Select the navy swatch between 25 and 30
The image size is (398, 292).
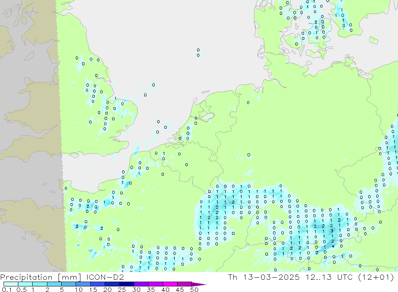click(127, 284)
